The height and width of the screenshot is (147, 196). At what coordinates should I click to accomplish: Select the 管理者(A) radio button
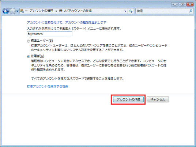point(29,57)
